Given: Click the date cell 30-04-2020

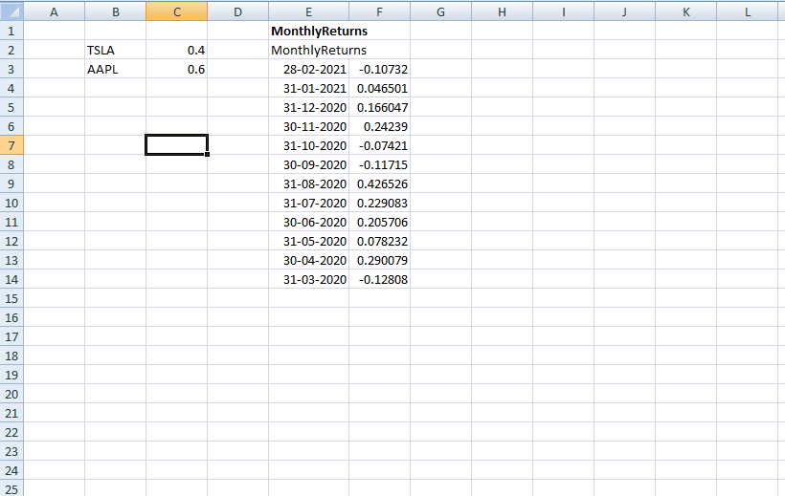Looking at the screenshot, I should [x=309, y=261].
